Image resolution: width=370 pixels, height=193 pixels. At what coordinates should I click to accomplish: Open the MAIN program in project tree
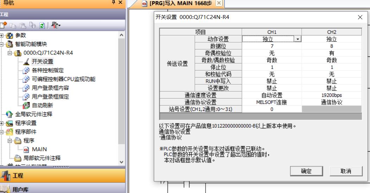(x=39, y=149)
